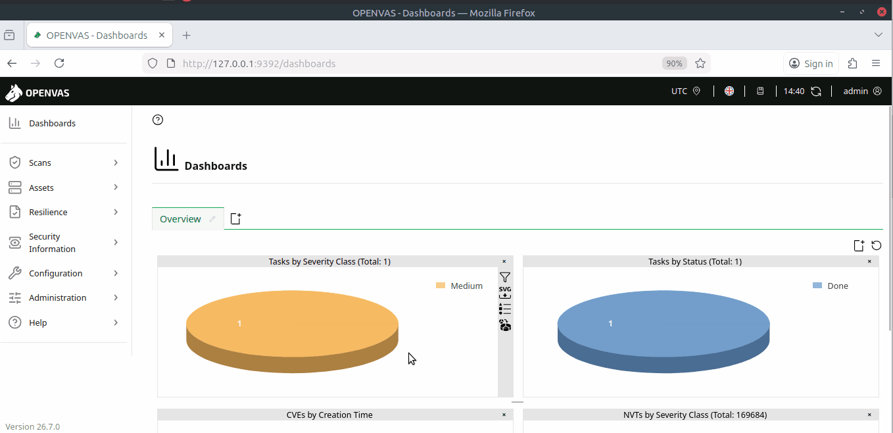893x433 pixels.
Task: Open a new browser tab
Action: point(187,36)
